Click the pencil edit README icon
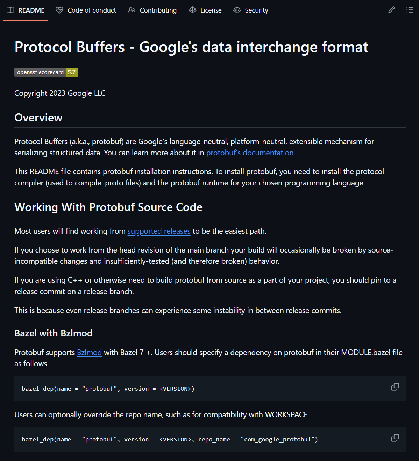 391,10
